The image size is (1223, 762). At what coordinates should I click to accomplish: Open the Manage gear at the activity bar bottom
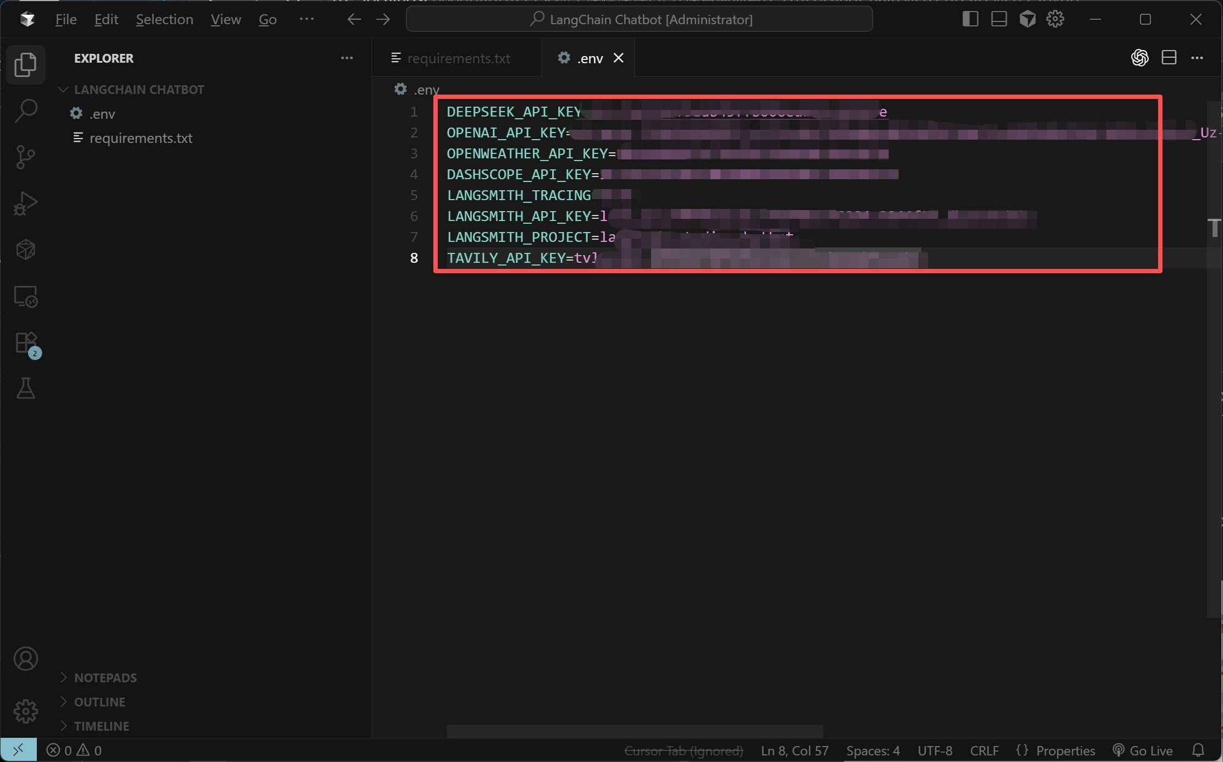click(x=25, y=711)
